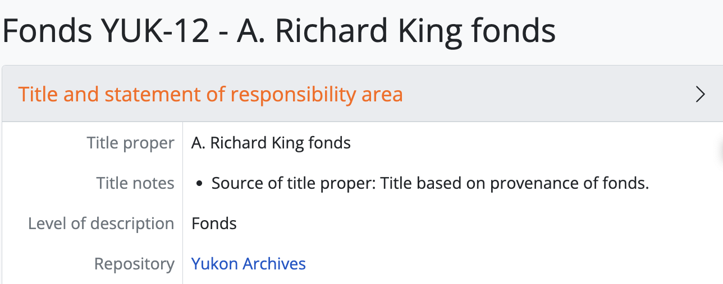The height and width of the screenshot is (284, 723).
Task: Select the A. Richard King fonds title value
Action: (x=271, y=143)
